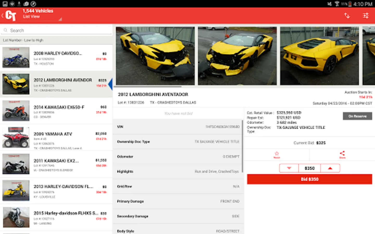Click the download notification icon
Image resolution: width=375 pixels, height=234 pixels.
19,4
